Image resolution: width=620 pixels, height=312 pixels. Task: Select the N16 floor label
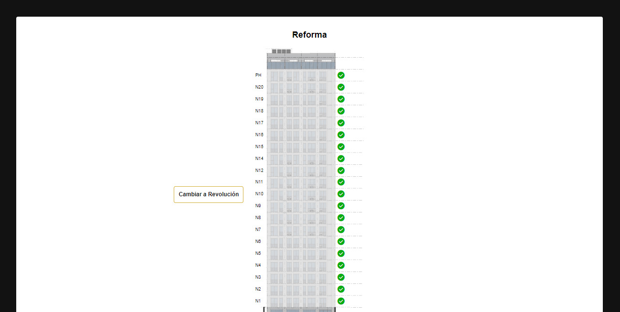point(259,135)
